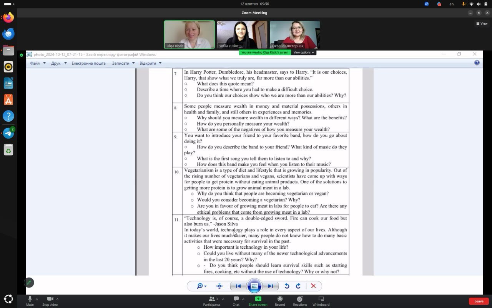The image size is (492, 308).
Task: Click the photo_2024-10-12_07-21-15 window title
Action: tap(95, 55)
